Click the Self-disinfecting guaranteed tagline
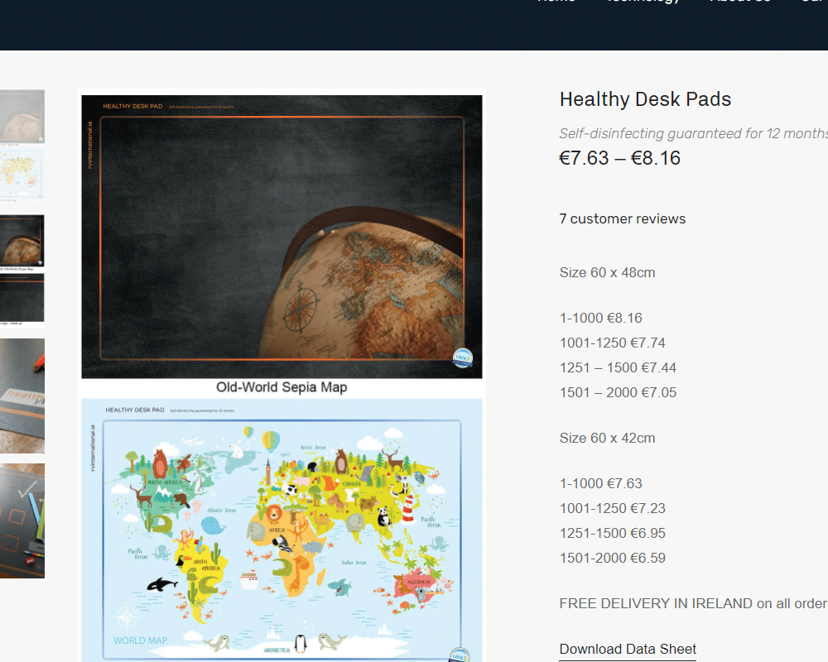The image size is (828, 662). point(693,133)
